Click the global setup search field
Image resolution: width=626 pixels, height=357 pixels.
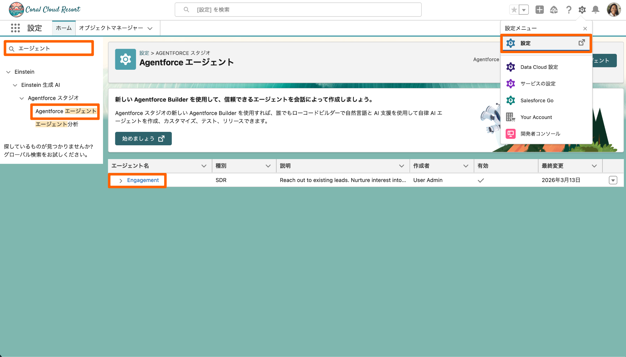[x=298, y=10]
